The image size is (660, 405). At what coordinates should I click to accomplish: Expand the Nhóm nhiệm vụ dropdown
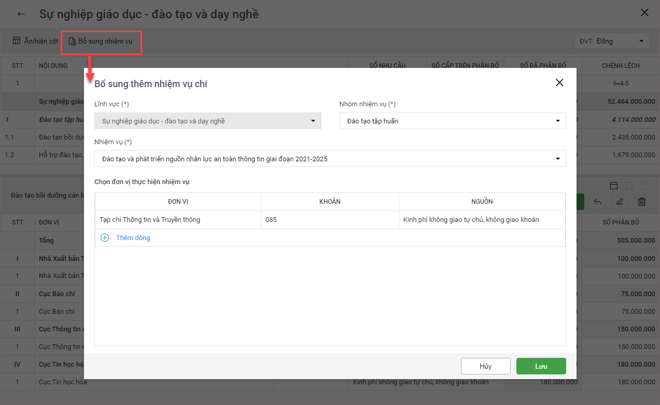(x=452, y=121)
